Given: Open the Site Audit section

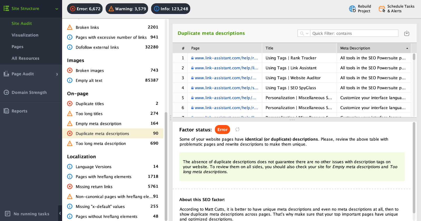Looking at the screenshot, I should tap(22, 23).
